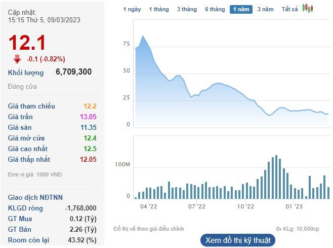Choose the Tất cả time range
Screen dimensions: 333x248
pos(290,9)
